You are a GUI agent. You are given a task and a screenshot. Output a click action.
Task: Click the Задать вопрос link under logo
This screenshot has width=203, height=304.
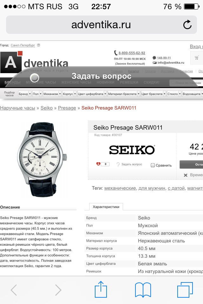pyautogui.click(x=132, y=164)
